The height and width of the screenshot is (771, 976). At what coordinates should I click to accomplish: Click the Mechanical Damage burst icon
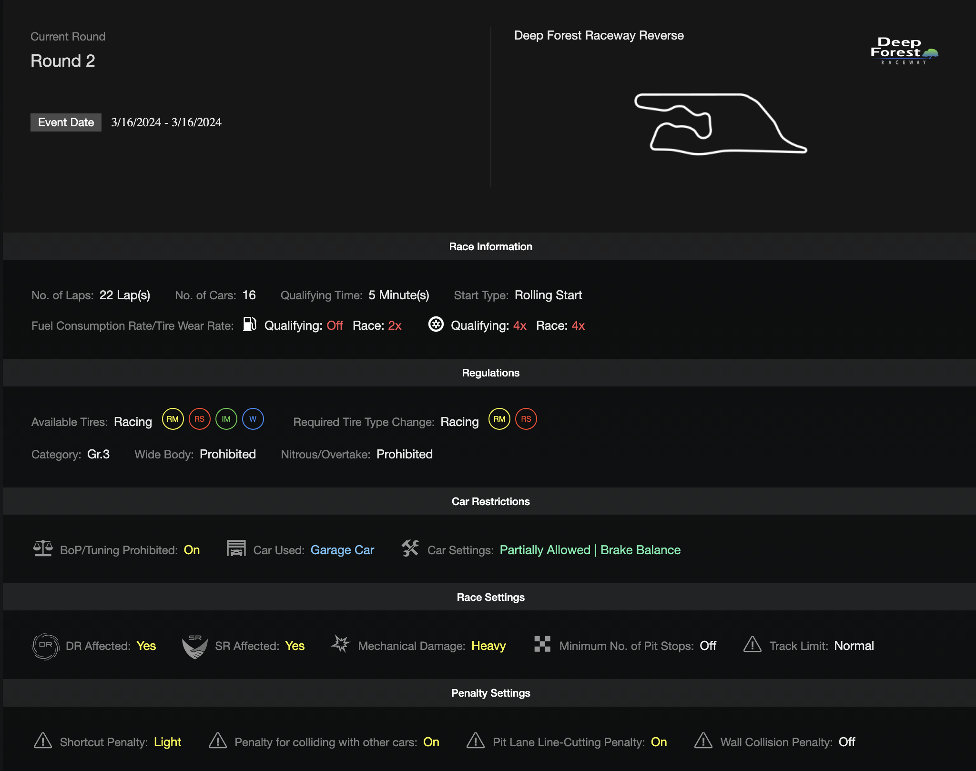coord(341,644)
